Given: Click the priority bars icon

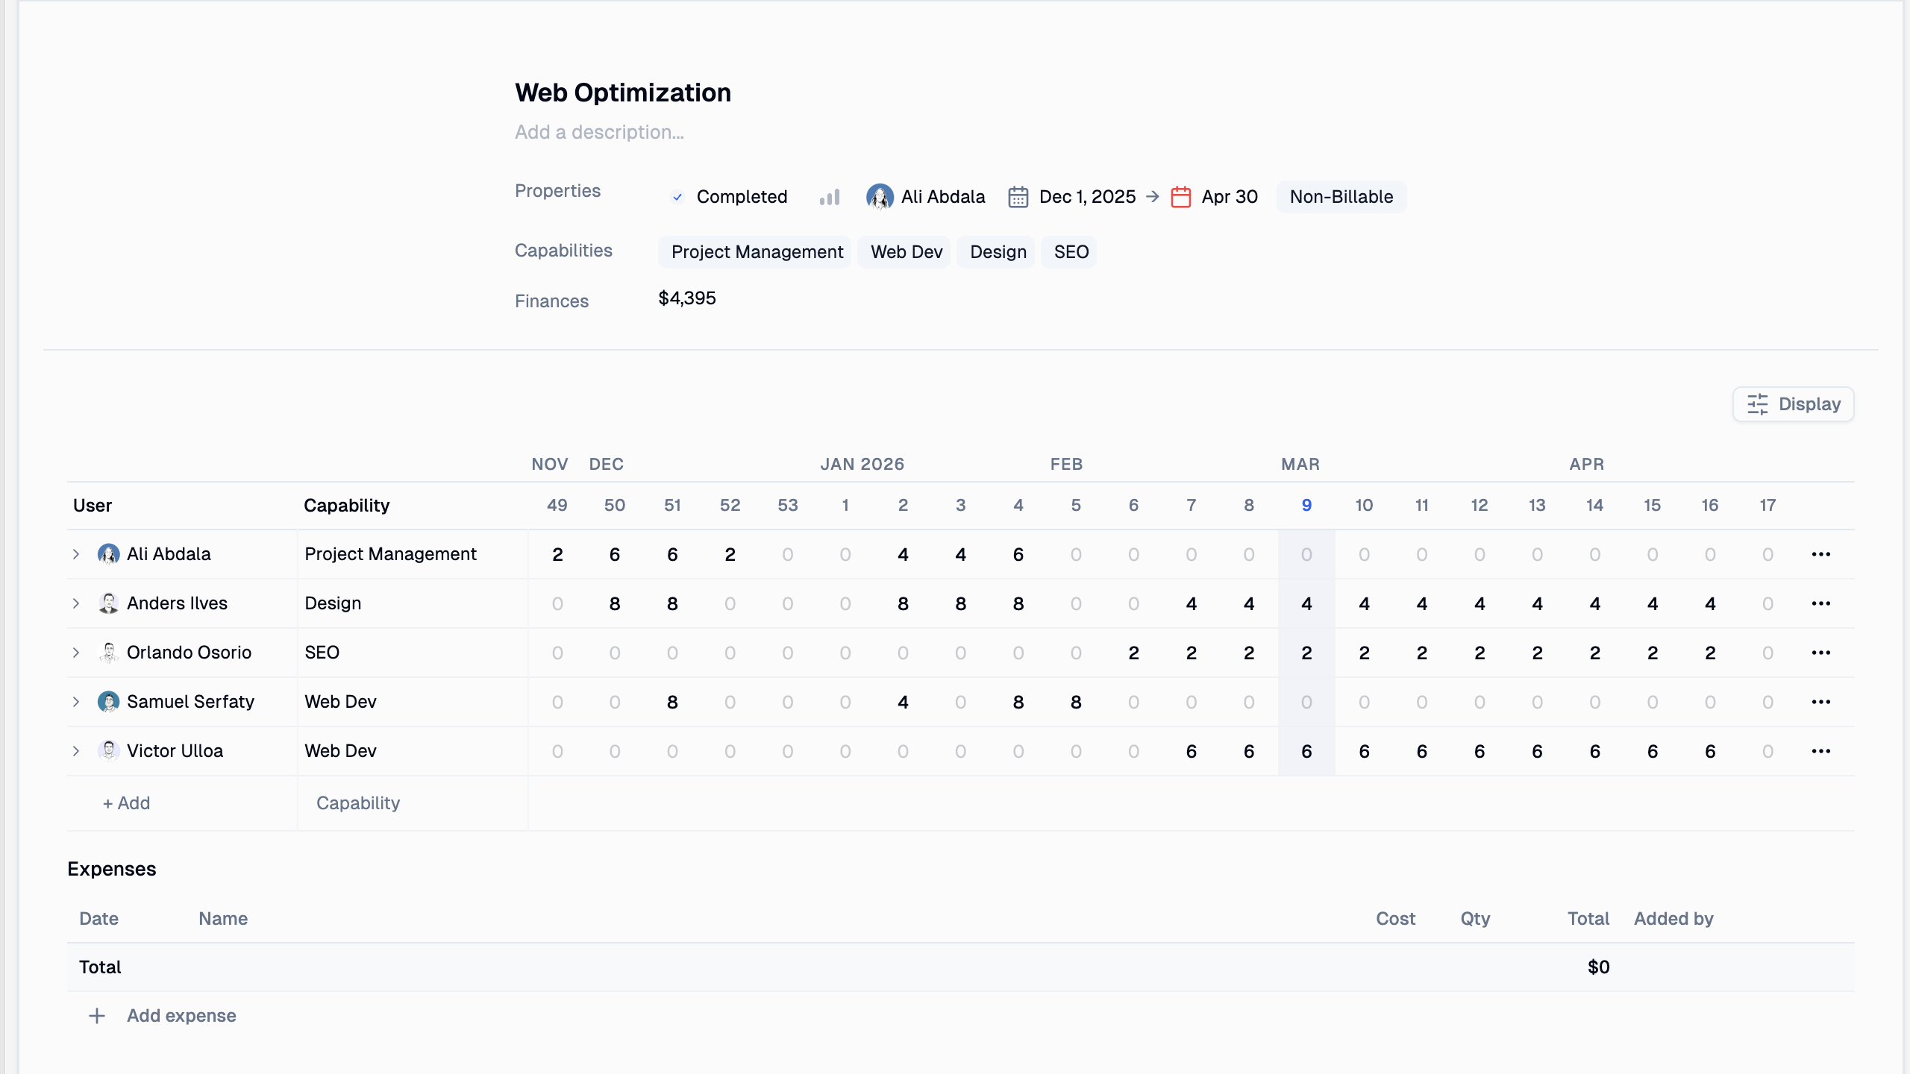Looking at the screenshot, I should [830, 197].
